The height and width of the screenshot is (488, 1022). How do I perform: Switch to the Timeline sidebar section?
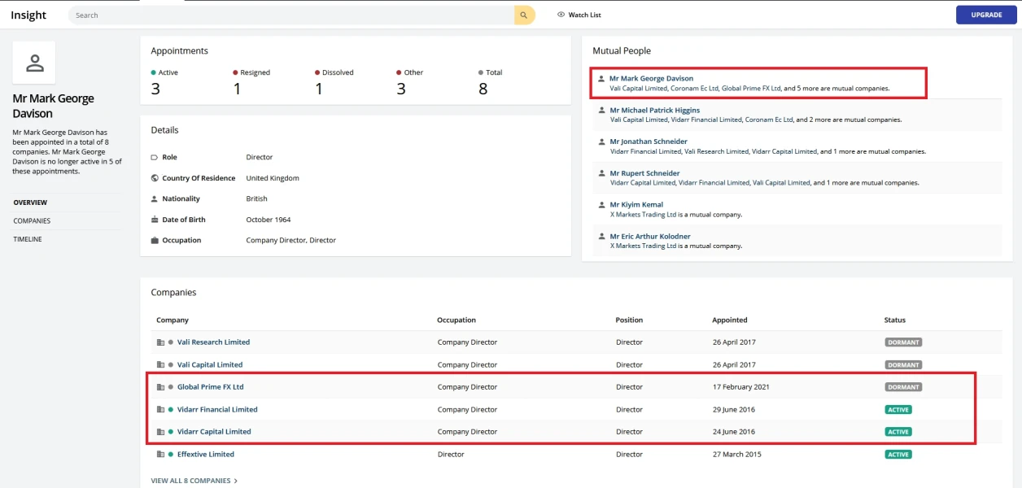pyautogui.click(x=28, y=239)
